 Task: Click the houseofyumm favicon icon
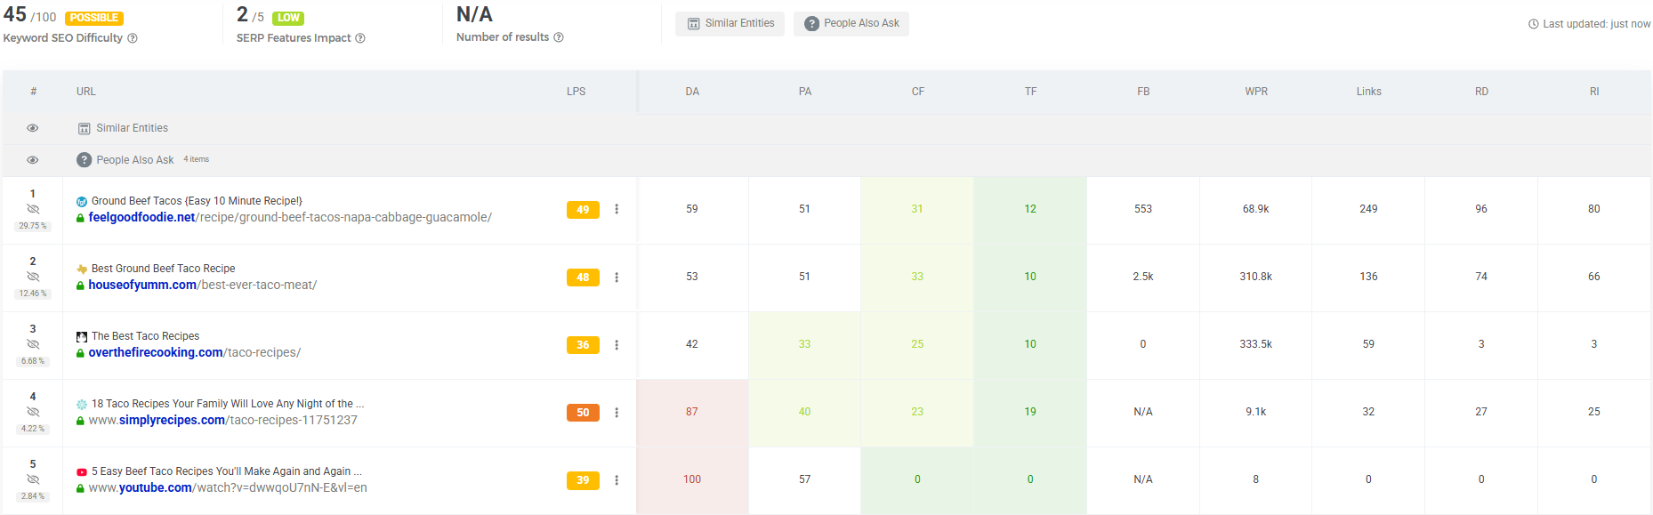82,270
